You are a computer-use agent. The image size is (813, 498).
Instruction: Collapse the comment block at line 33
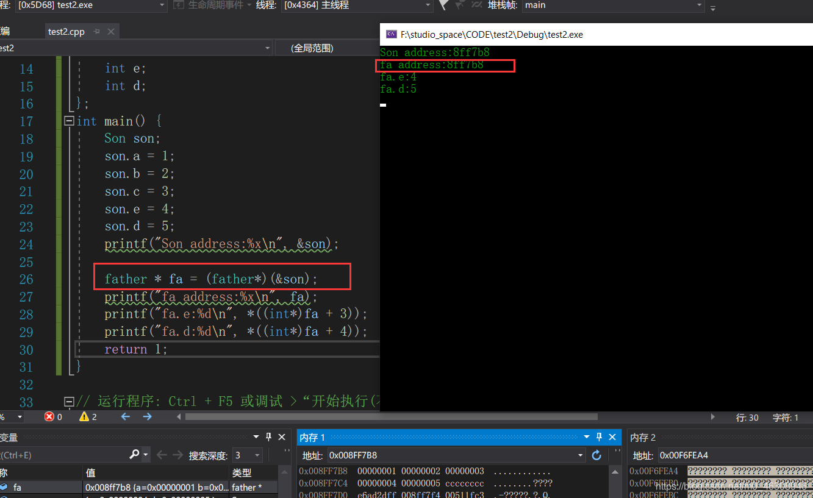[69, 402]
